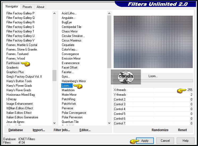The image size is (198, 146).
Task: Click the Cancel button
Action: pyautogui.click(x=165, y=141)
